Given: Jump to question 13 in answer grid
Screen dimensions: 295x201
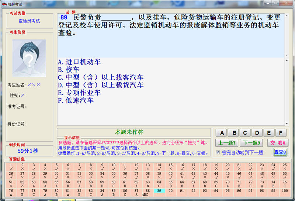Looking at the screenshot, I should (x=148, y=167).
